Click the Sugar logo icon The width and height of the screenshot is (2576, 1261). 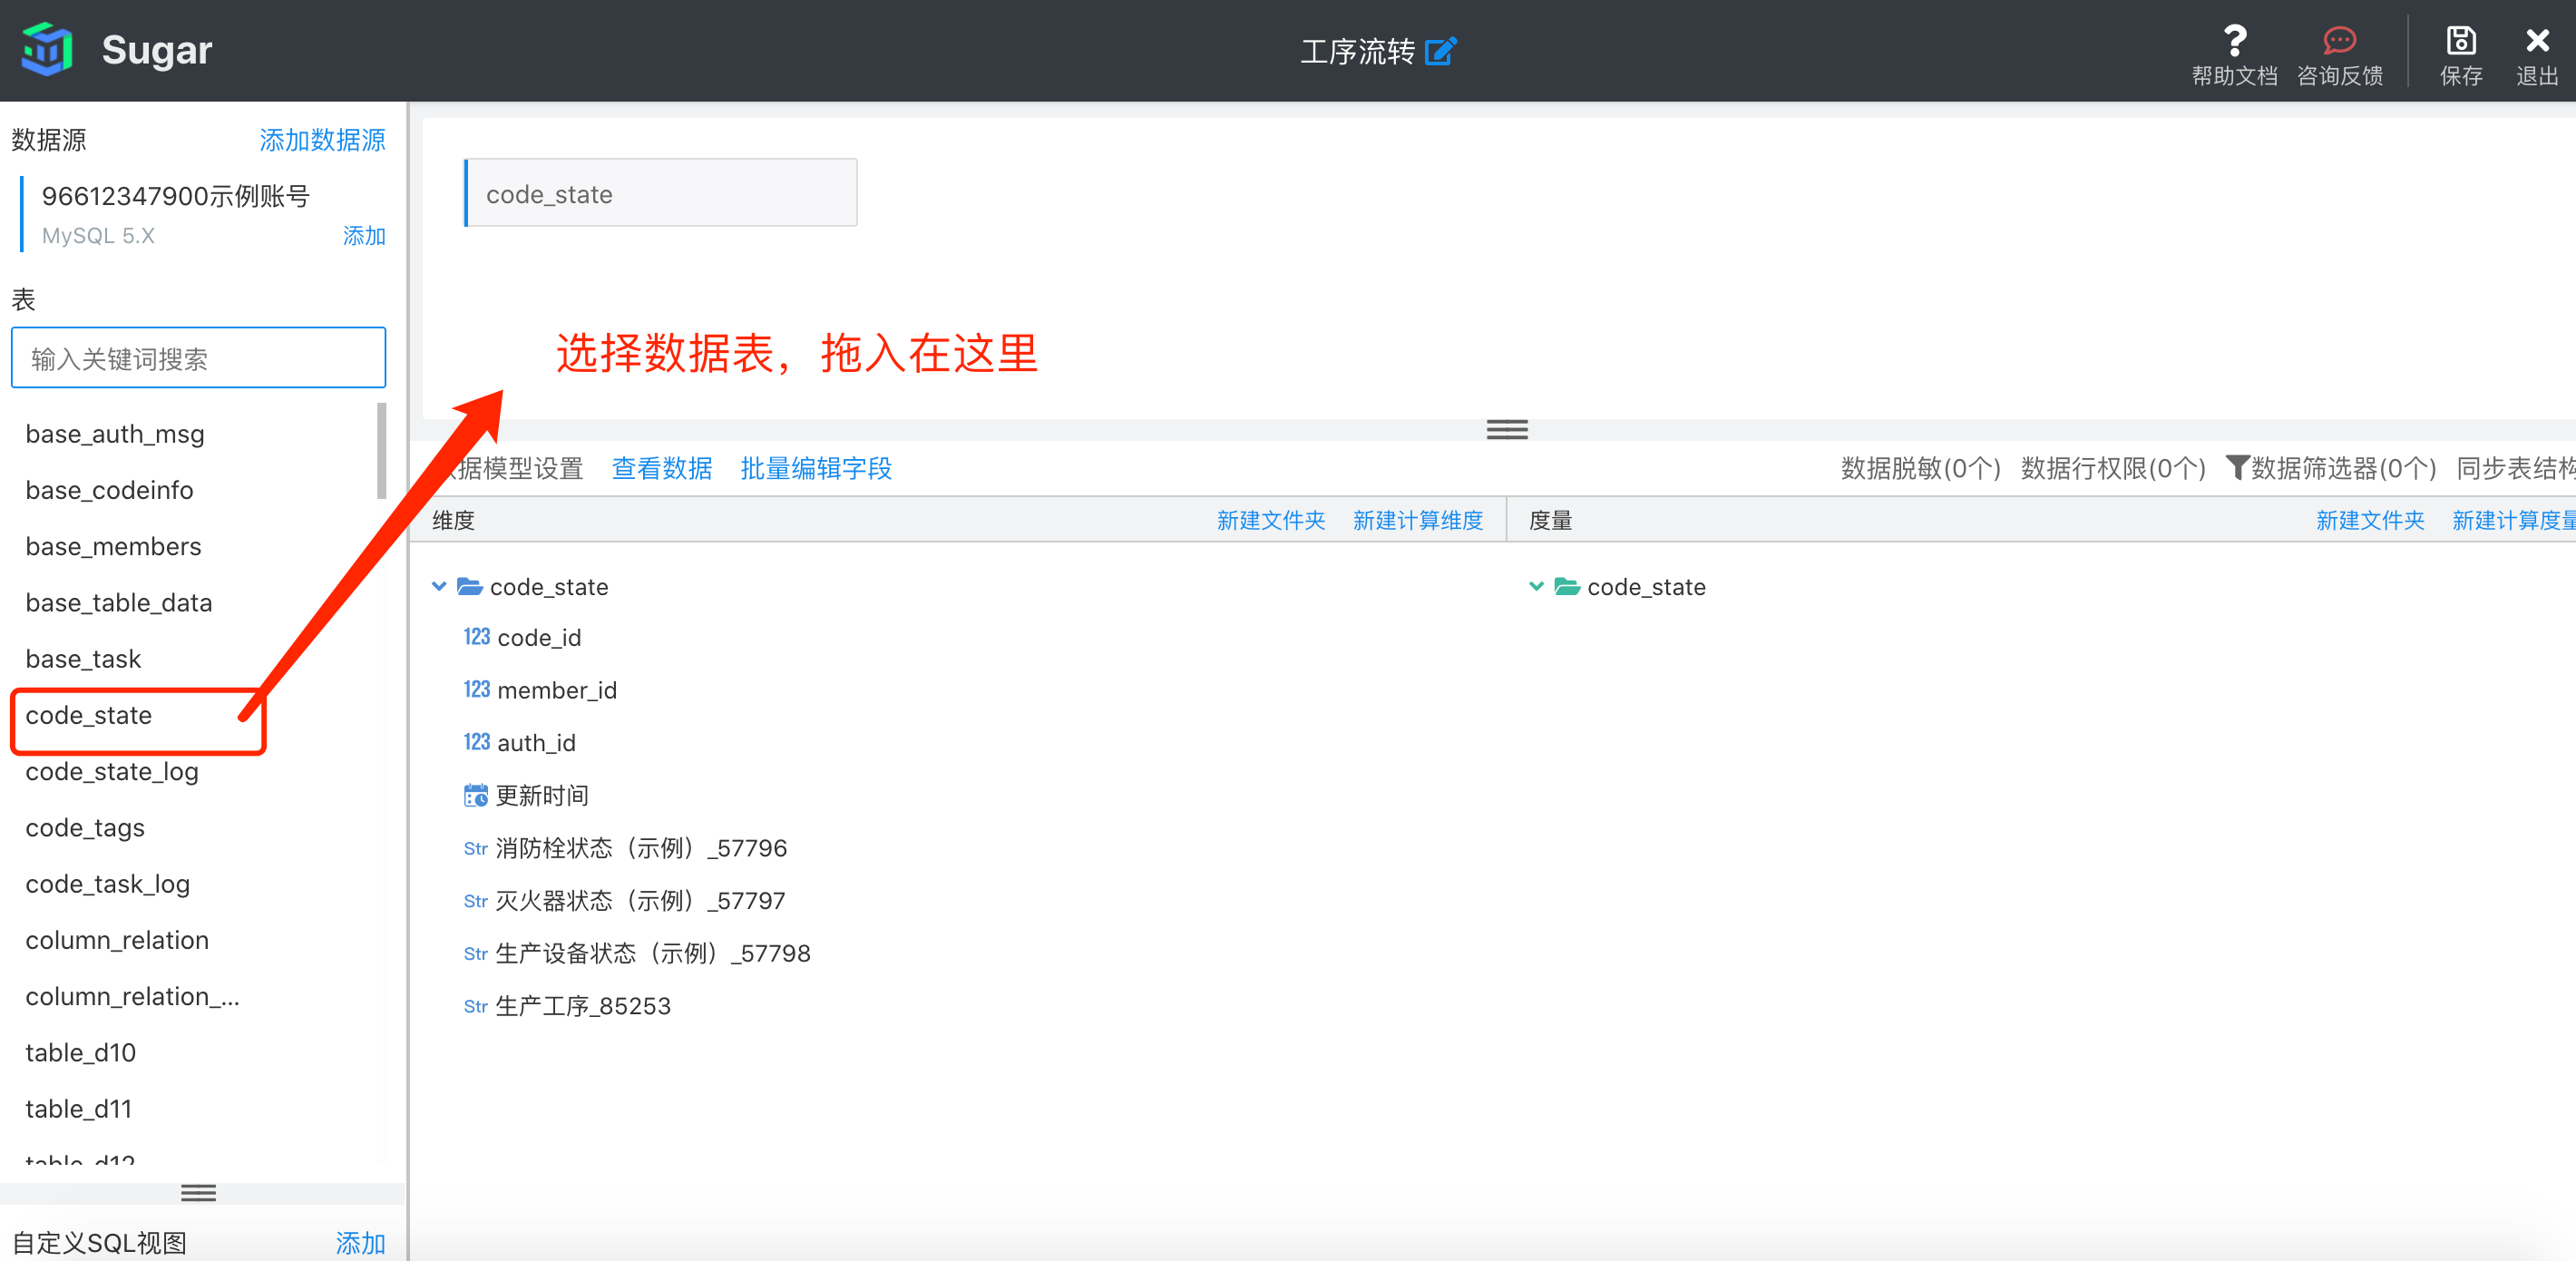(46, 48)
